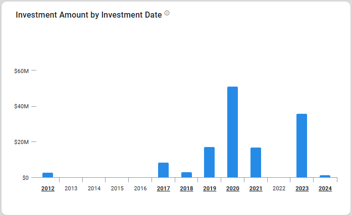Open the underlined 2017 year link

[163, 188]
